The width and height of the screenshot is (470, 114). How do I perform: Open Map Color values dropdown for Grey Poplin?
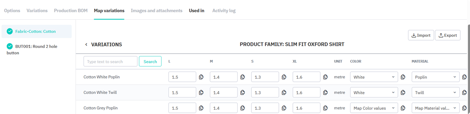pyautogui.click(x=374, y=108)
